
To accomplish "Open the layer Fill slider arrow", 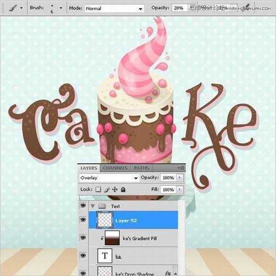I will [x=179, y=190].
